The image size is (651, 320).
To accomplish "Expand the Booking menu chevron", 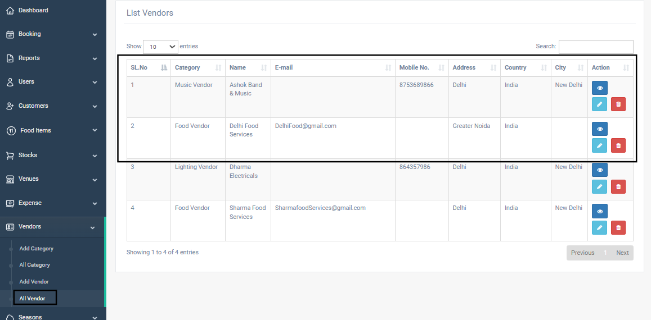I will pos(95,34).
